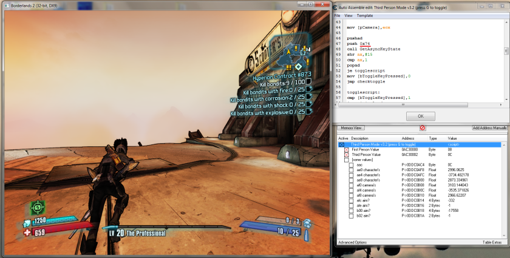This screenshot has width=510, height=258.
Task: Sort by the Value column header
Action: (452, 138)
